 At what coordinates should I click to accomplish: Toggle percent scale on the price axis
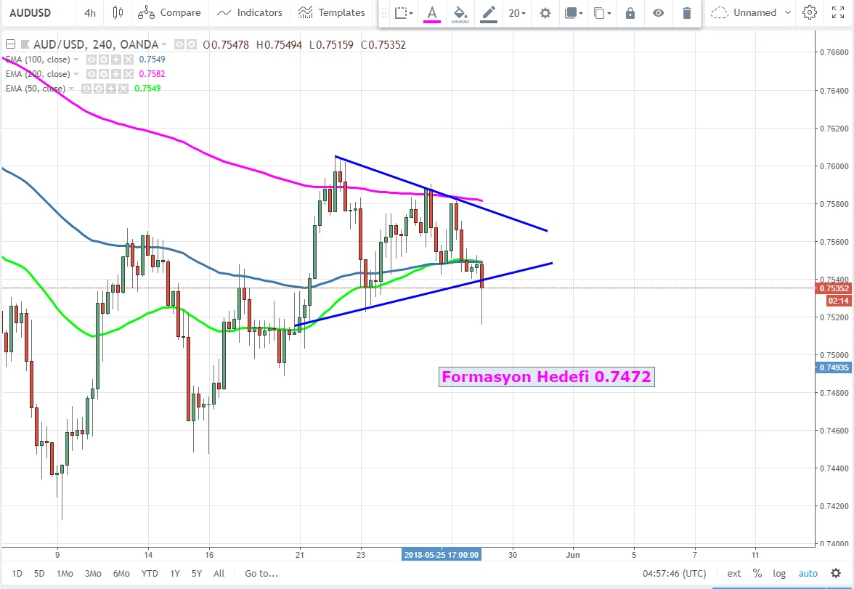coord(757,573)
